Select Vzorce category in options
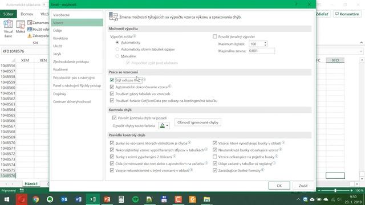The image size is (365, 205). coord(77,23)
